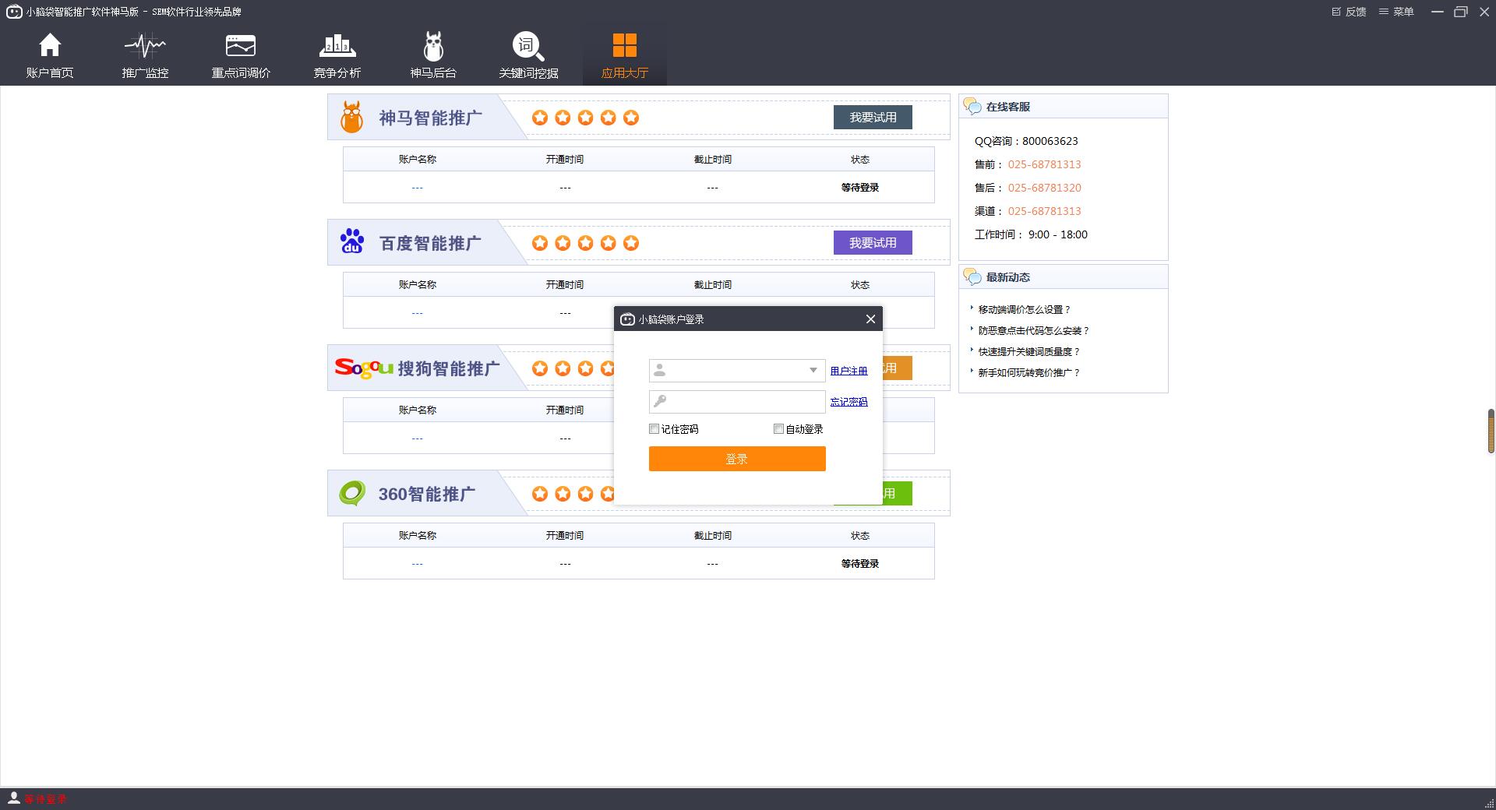Open 神马后台 owl icon
This screenshot has width=1496, height=810.
(433, 46)
